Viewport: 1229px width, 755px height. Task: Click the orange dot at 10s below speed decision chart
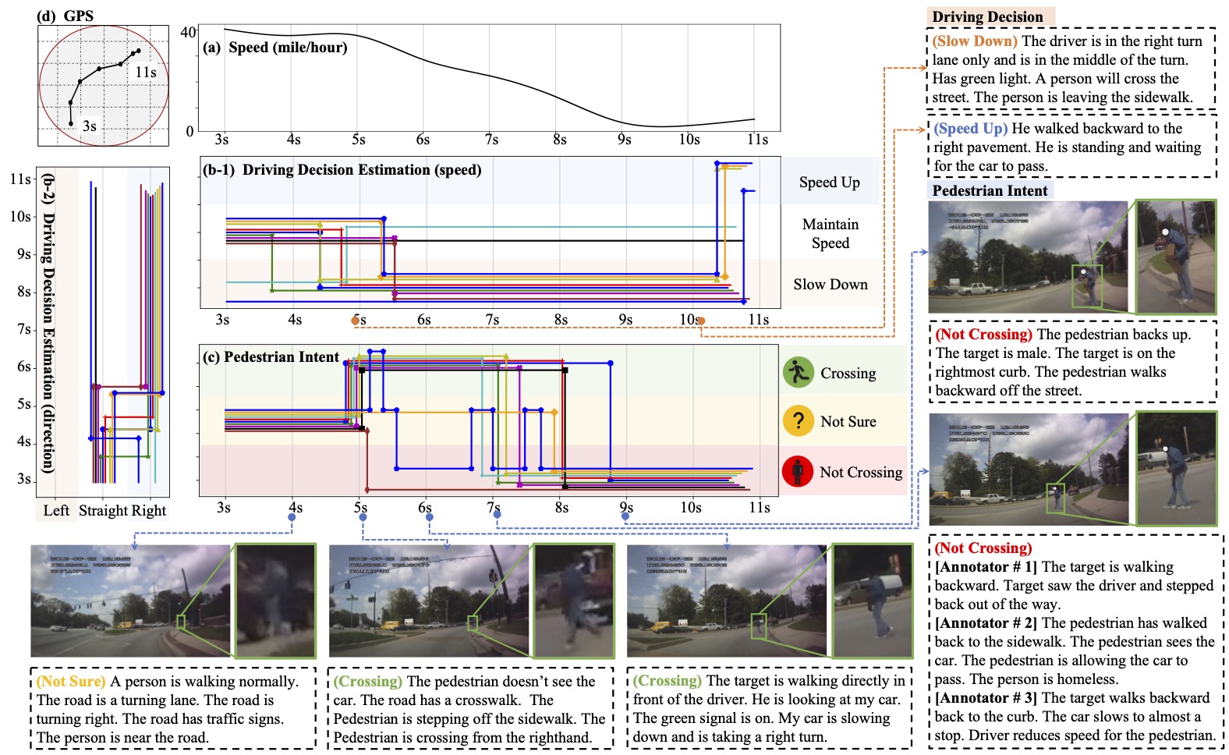tap(701, 321)
